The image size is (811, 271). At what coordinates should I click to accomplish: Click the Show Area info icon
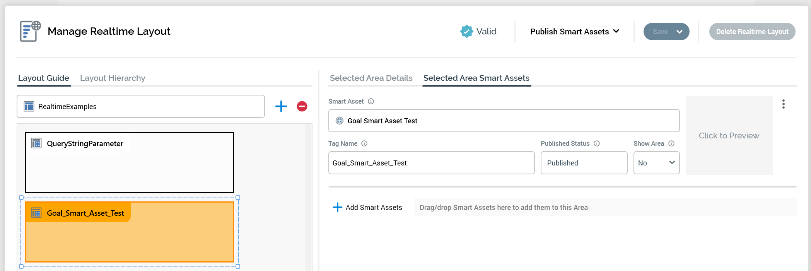671,143
